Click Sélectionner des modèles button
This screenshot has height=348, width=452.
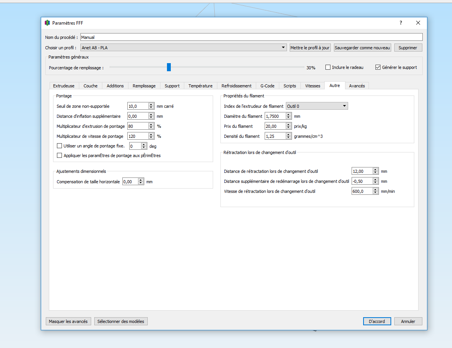[x=121, y=321]
